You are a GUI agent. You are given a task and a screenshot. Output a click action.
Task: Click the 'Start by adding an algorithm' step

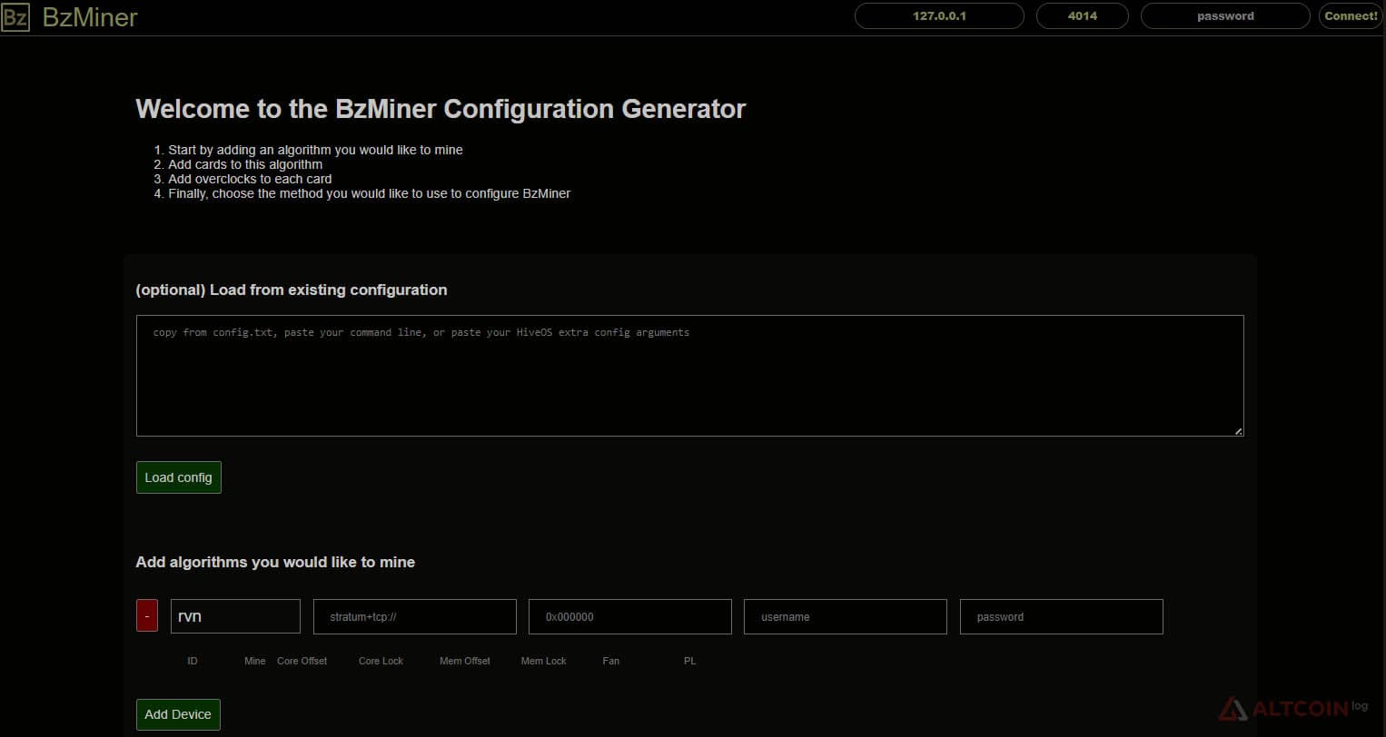coord(315,150)
